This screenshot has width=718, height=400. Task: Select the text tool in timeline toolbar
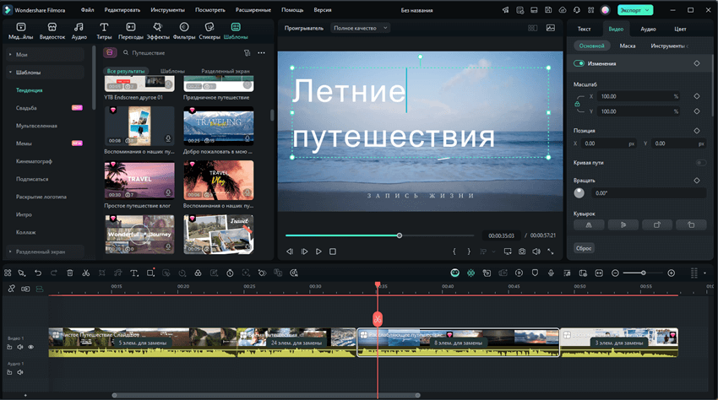coord(133,273)
